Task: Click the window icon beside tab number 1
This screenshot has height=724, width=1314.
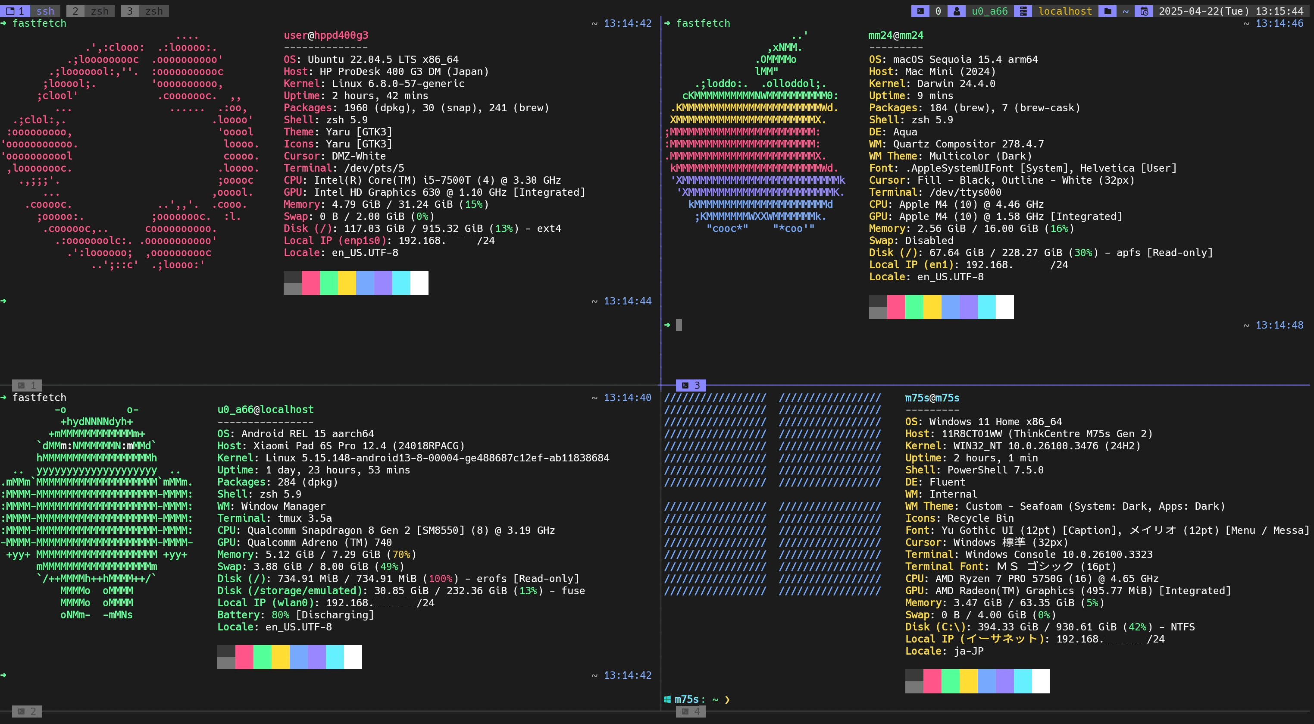Action: tap(10, 11)
